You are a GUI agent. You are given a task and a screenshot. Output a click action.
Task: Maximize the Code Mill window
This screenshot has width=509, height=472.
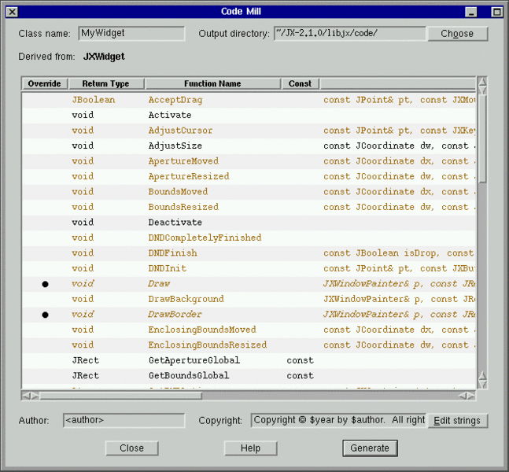point(496,12)
